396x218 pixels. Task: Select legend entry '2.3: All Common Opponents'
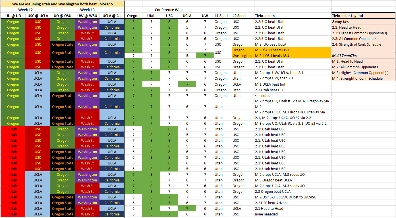coord(363,39)
